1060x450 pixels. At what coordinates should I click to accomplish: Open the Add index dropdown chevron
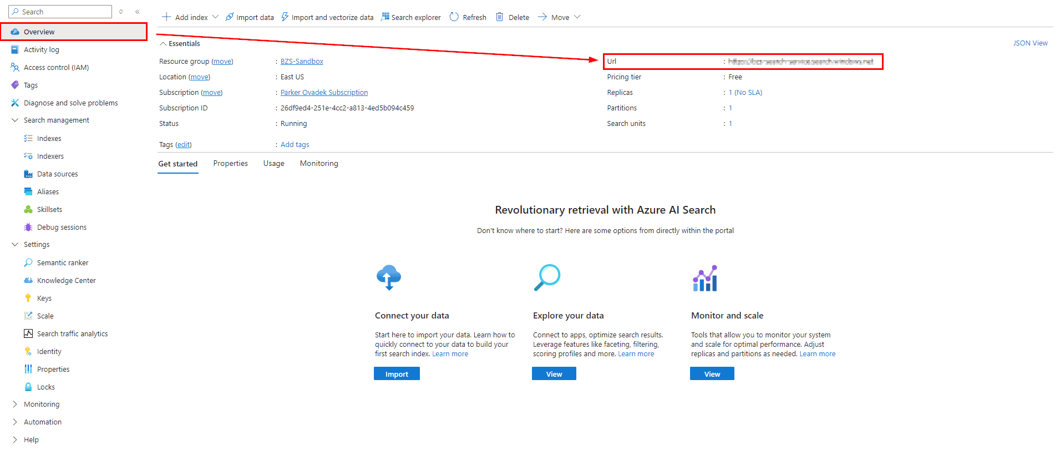tap(216, 17)
